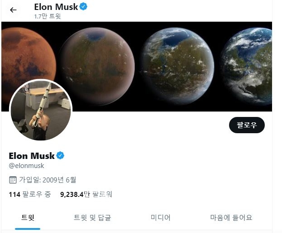Viewport: 282px width, 233px height.
Task: Click the 팔로우 follow button
Action: (247, 125)
